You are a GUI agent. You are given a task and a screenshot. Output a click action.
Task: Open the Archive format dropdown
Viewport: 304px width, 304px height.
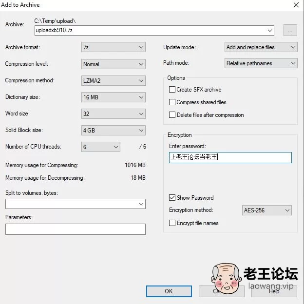114,47
